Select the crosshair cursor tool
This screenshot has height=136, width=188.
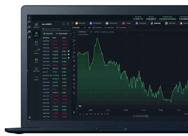click(x=74, y=33)
